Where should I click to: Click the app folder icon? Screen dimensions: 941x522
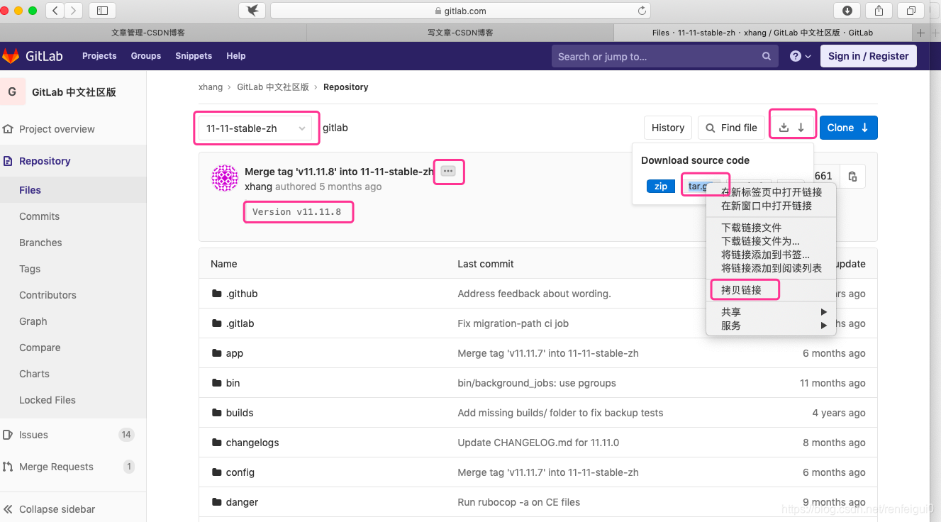217,353
